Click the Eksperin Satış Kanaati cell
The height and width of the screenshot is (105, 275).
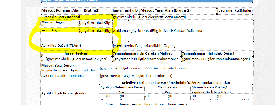click(x=76, y=17)
